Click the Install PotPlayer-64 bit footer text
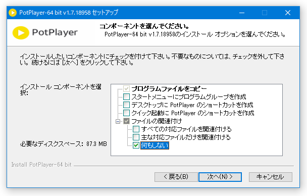 (41, 165)
